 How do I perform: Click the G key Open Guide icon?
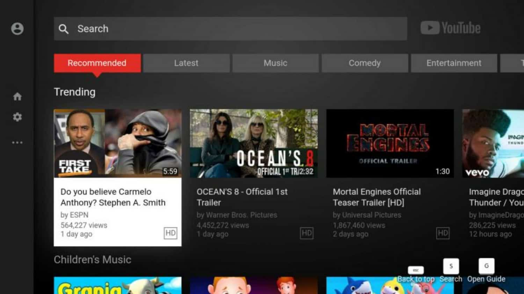pos(486,266)
